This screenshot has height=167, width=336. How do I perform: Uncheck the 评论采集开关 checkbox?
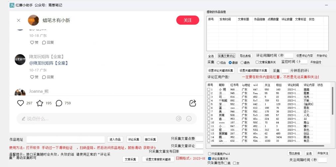coord(210,159)
